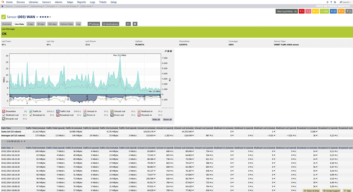The image size is (353, 192).
Task: Switch to the Historic Data tab
Action: pos(66,24)
